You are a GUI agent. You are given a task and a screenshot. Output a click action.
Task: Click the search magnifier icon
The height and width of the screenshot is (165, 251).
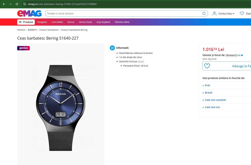click(204, 14)
